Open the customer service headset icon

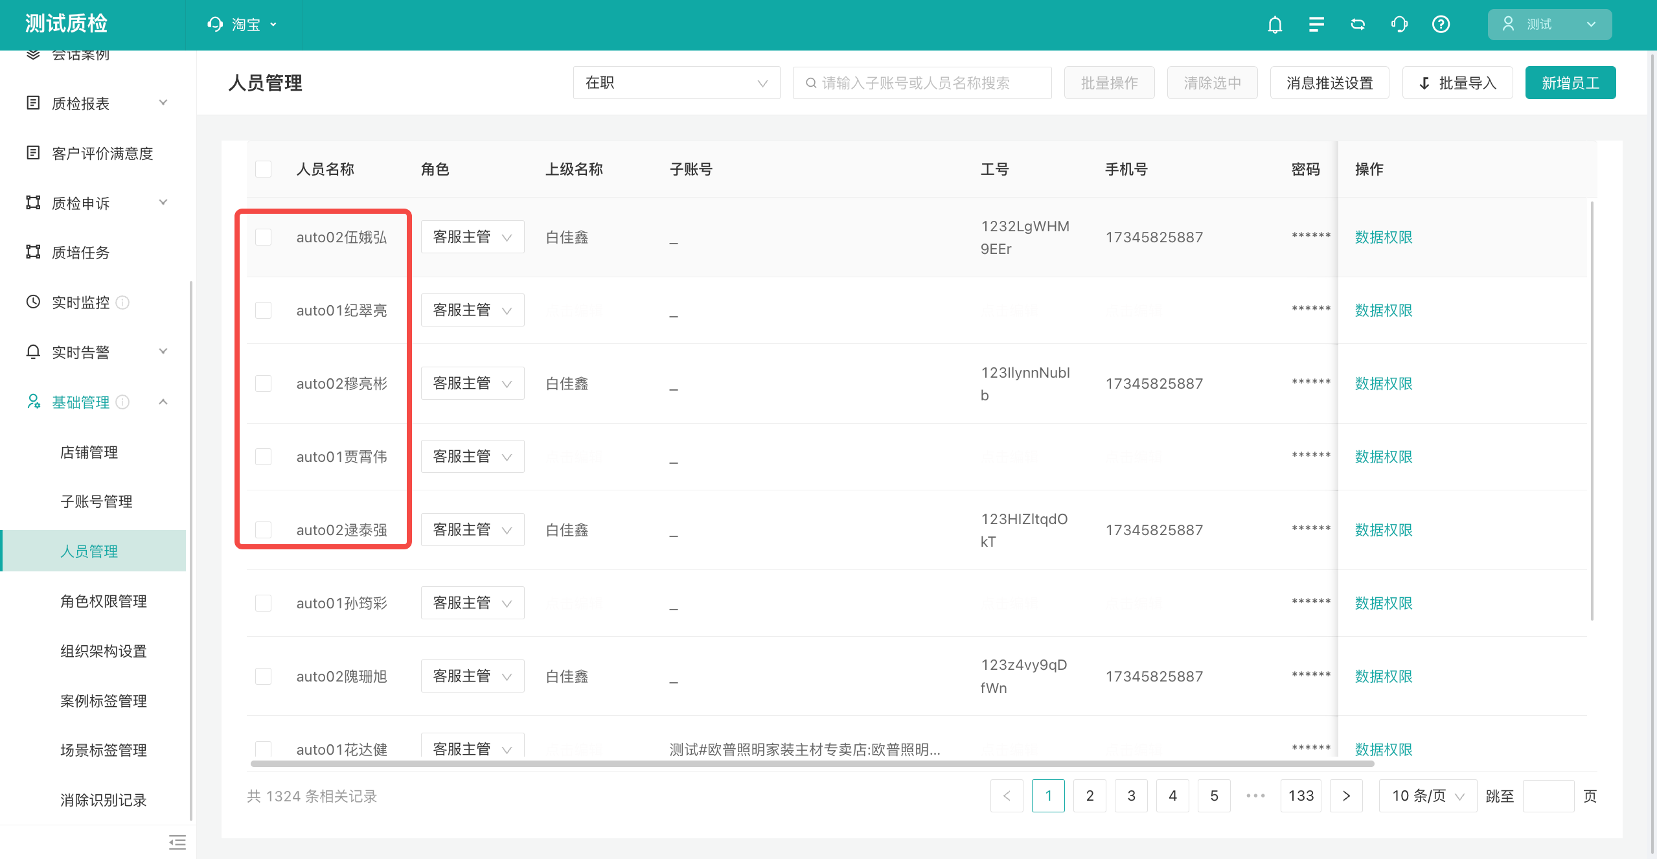pos(1399,25)
